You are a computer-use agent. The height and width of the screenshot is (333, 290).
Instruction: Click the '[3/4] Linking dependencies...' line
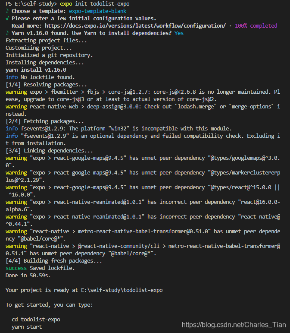[49, 151]
